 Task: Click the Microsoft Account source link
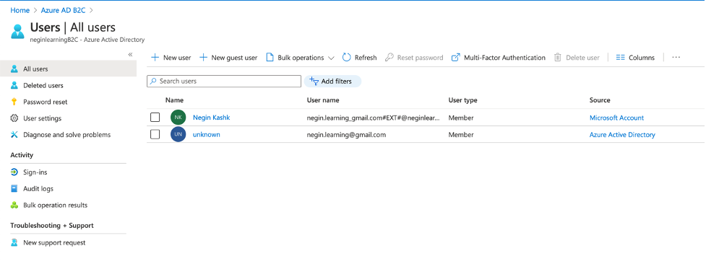[617, 118]
